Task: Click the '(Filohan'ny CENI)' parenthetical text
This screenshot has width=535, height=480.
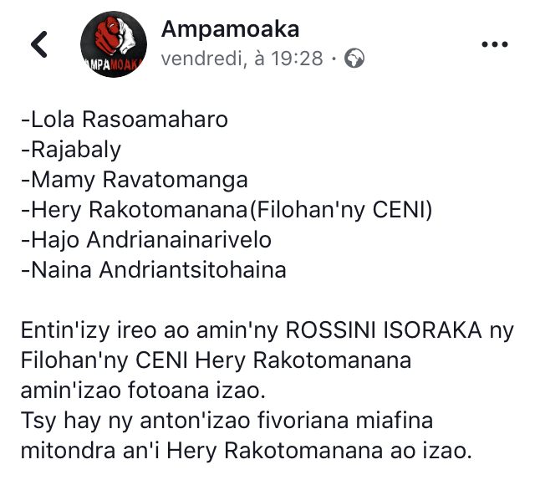Action: click(x=341, y=210)
